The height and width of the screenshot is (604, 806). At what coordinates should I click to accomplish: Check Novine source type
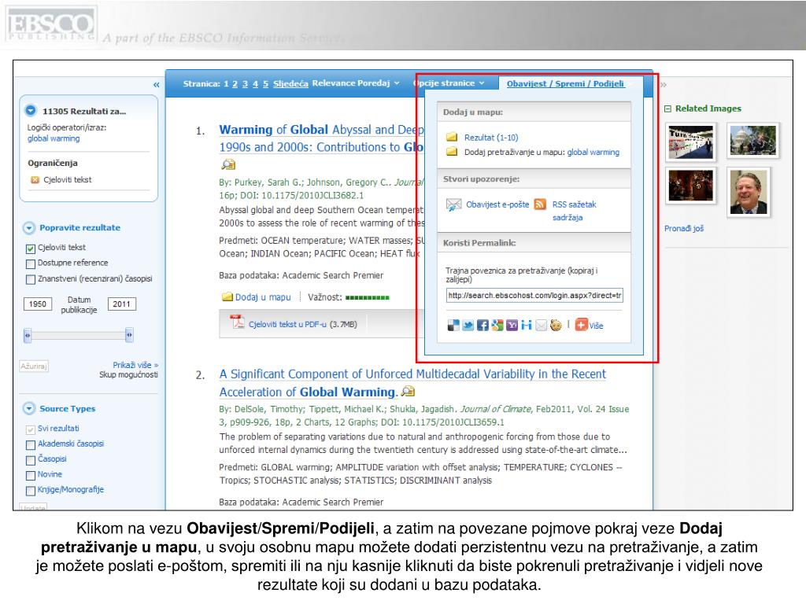pos(31,476)
